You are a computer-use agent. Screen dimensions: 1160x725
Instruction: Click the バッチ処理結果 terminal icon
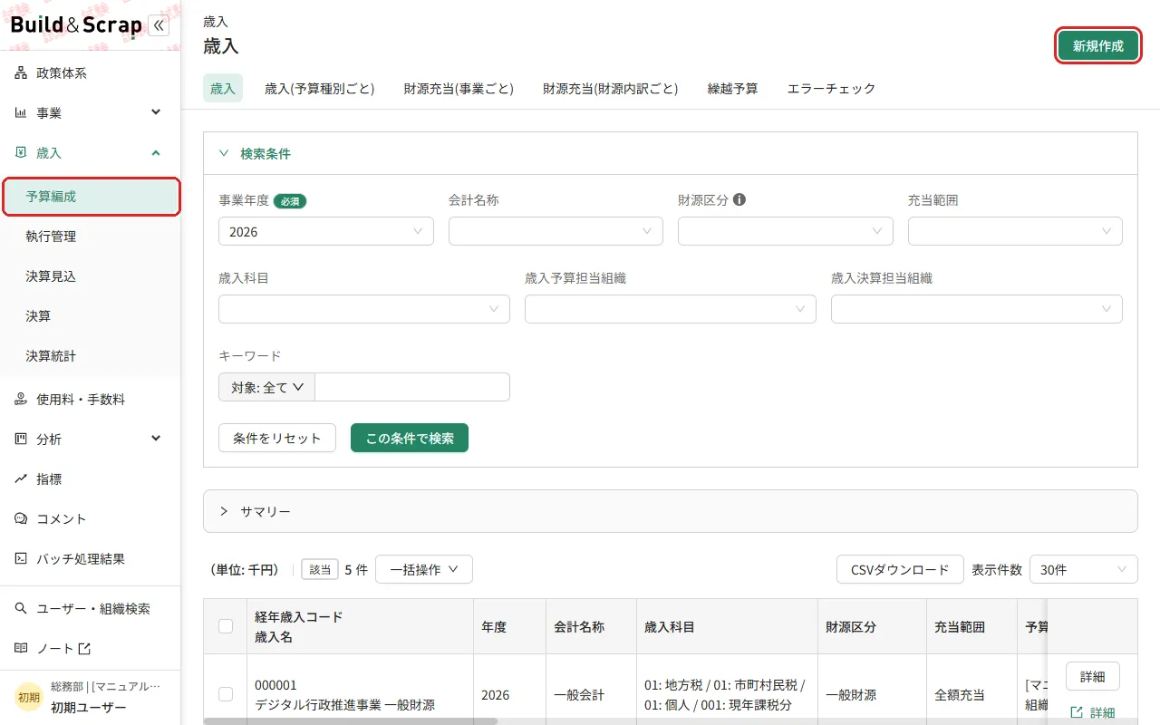[x=21, y=558]
